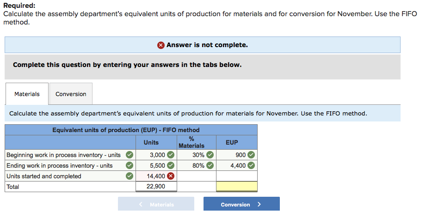Viewport: 426px width, 212px height.
Task: Click the blue Conversion next button
Action: click(241, 205)
